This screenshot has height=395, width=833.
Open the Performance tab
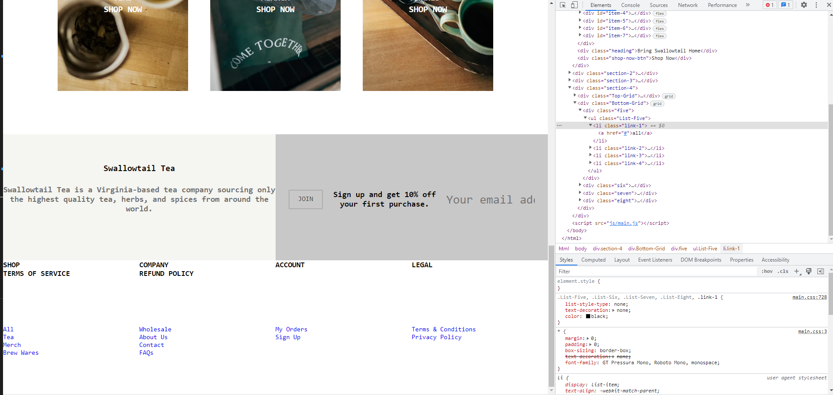click(722, 5)
